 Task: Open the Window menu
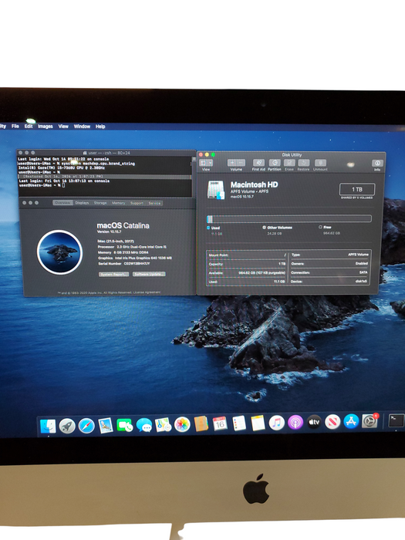82,127
